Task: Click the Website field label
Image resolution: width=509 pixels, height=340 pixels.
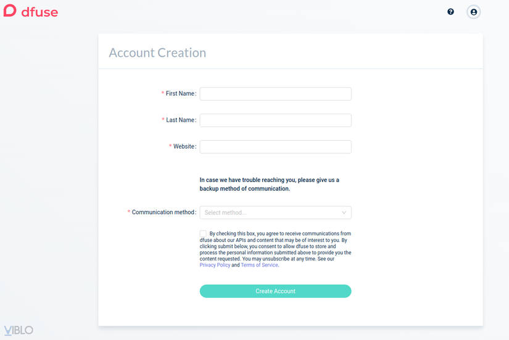Action: [184, 147]
